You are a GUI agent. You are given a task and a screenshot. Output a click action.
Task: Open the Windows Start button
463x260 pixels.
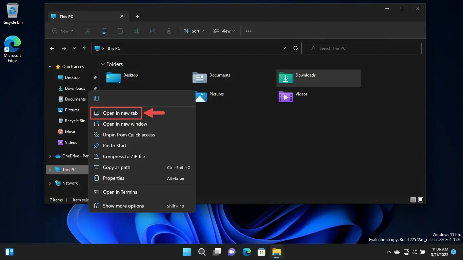(x=187, y=252)
